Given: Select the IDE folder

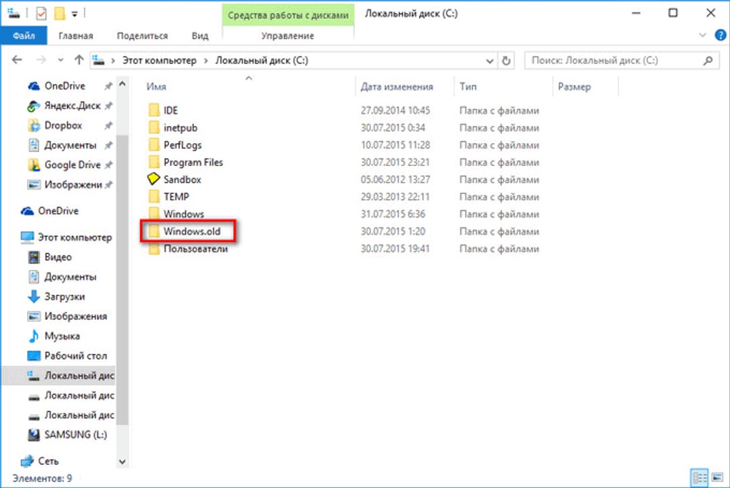Looking at the screenshot, I should coord(171,110).
